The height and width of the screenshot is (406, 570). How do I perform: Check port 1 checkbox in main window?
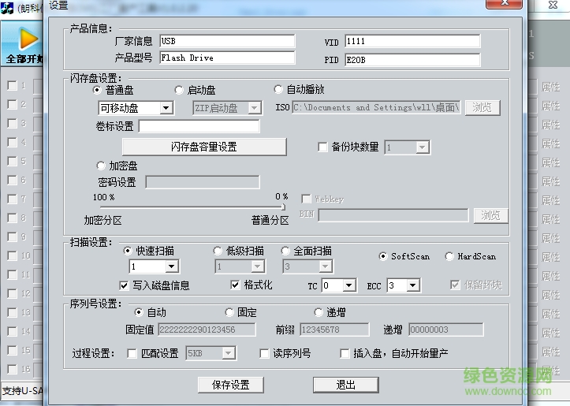[x=12, y=86]
